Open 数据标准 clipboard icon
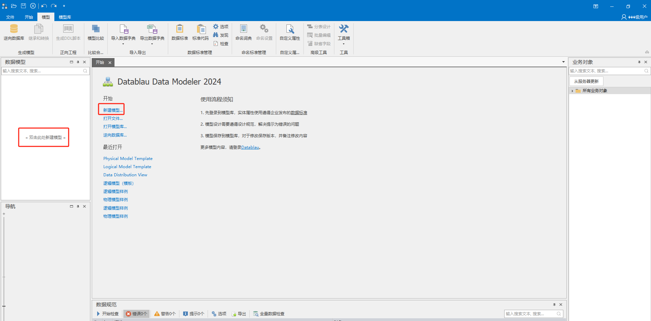 180,29
